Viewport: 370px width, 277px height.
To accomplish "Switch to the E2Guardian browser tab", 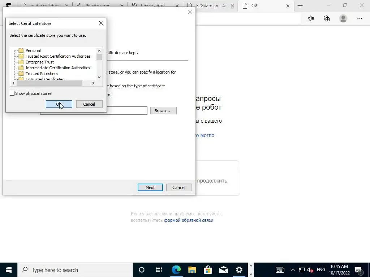I will click(x=211, y=6).
